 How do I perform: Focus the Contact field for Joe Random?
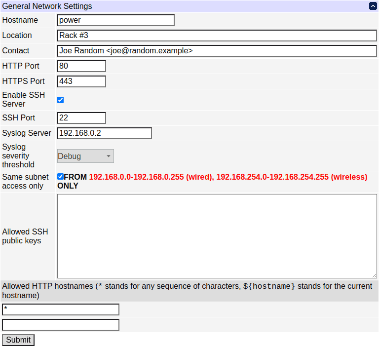tap(217, 51)
